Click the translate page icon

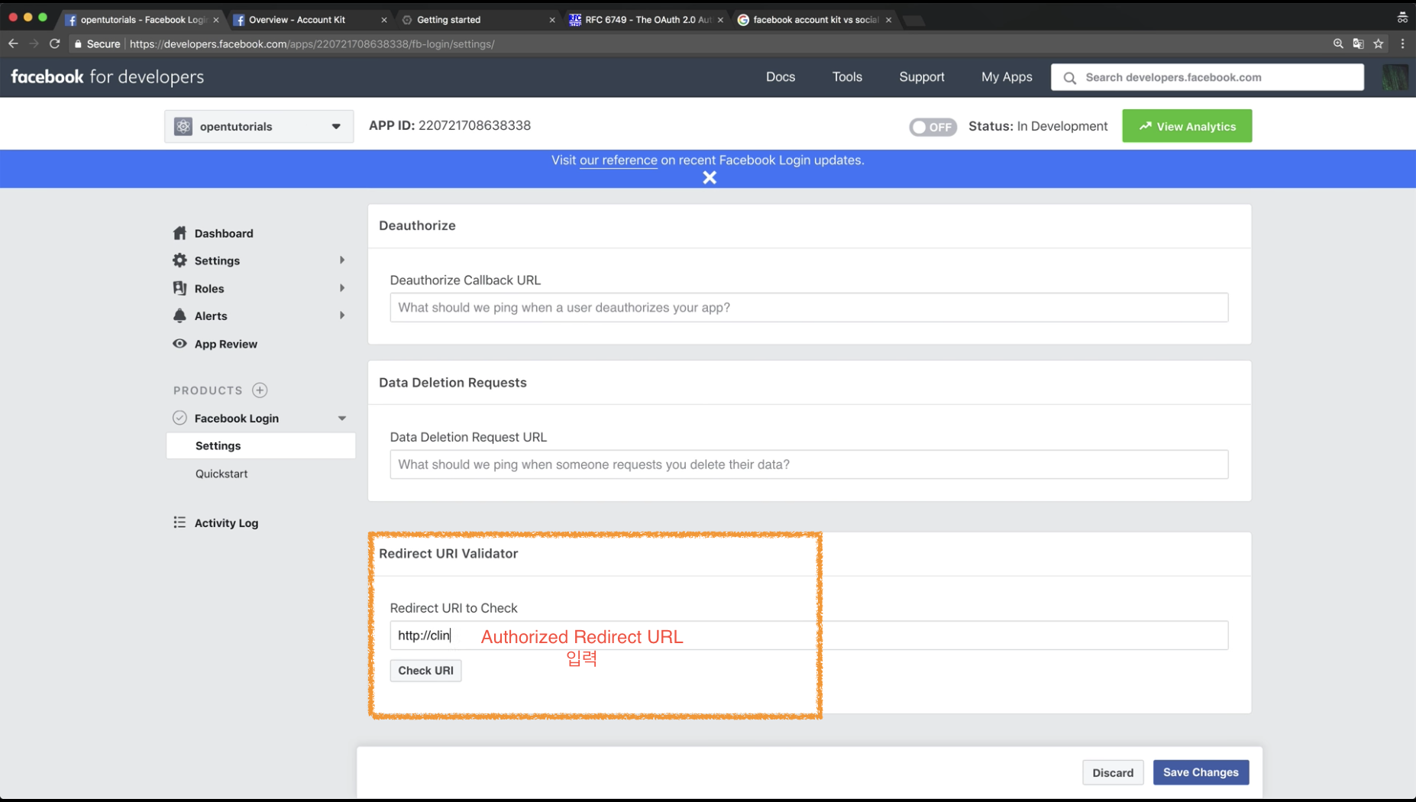[x=1358, y=44]
